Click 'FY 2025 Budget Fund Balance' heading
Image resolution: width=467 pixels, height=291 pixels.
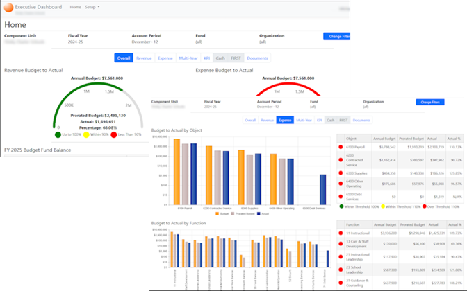[x=38, y=150]
